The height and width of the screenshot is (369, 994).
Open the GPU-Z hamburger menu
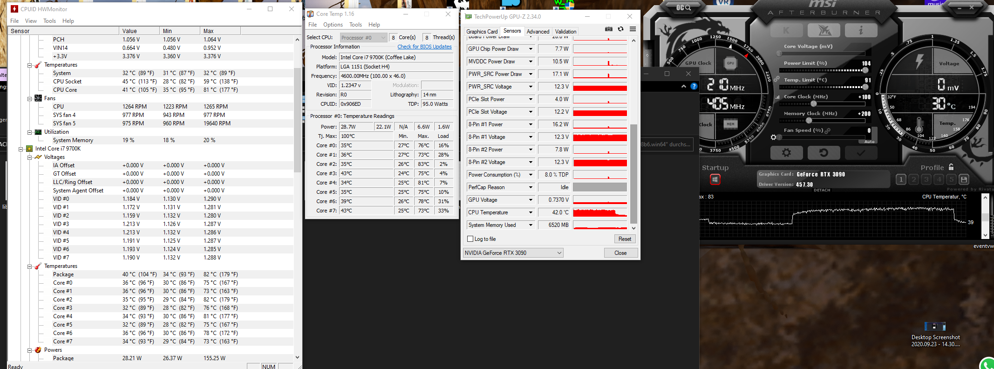(633, 29)
